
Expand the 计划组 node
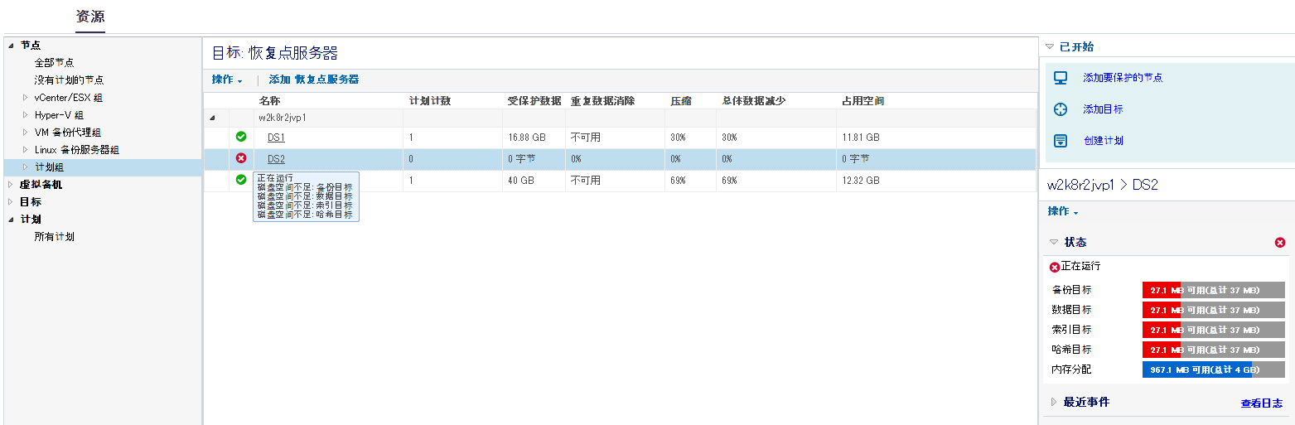25,167
